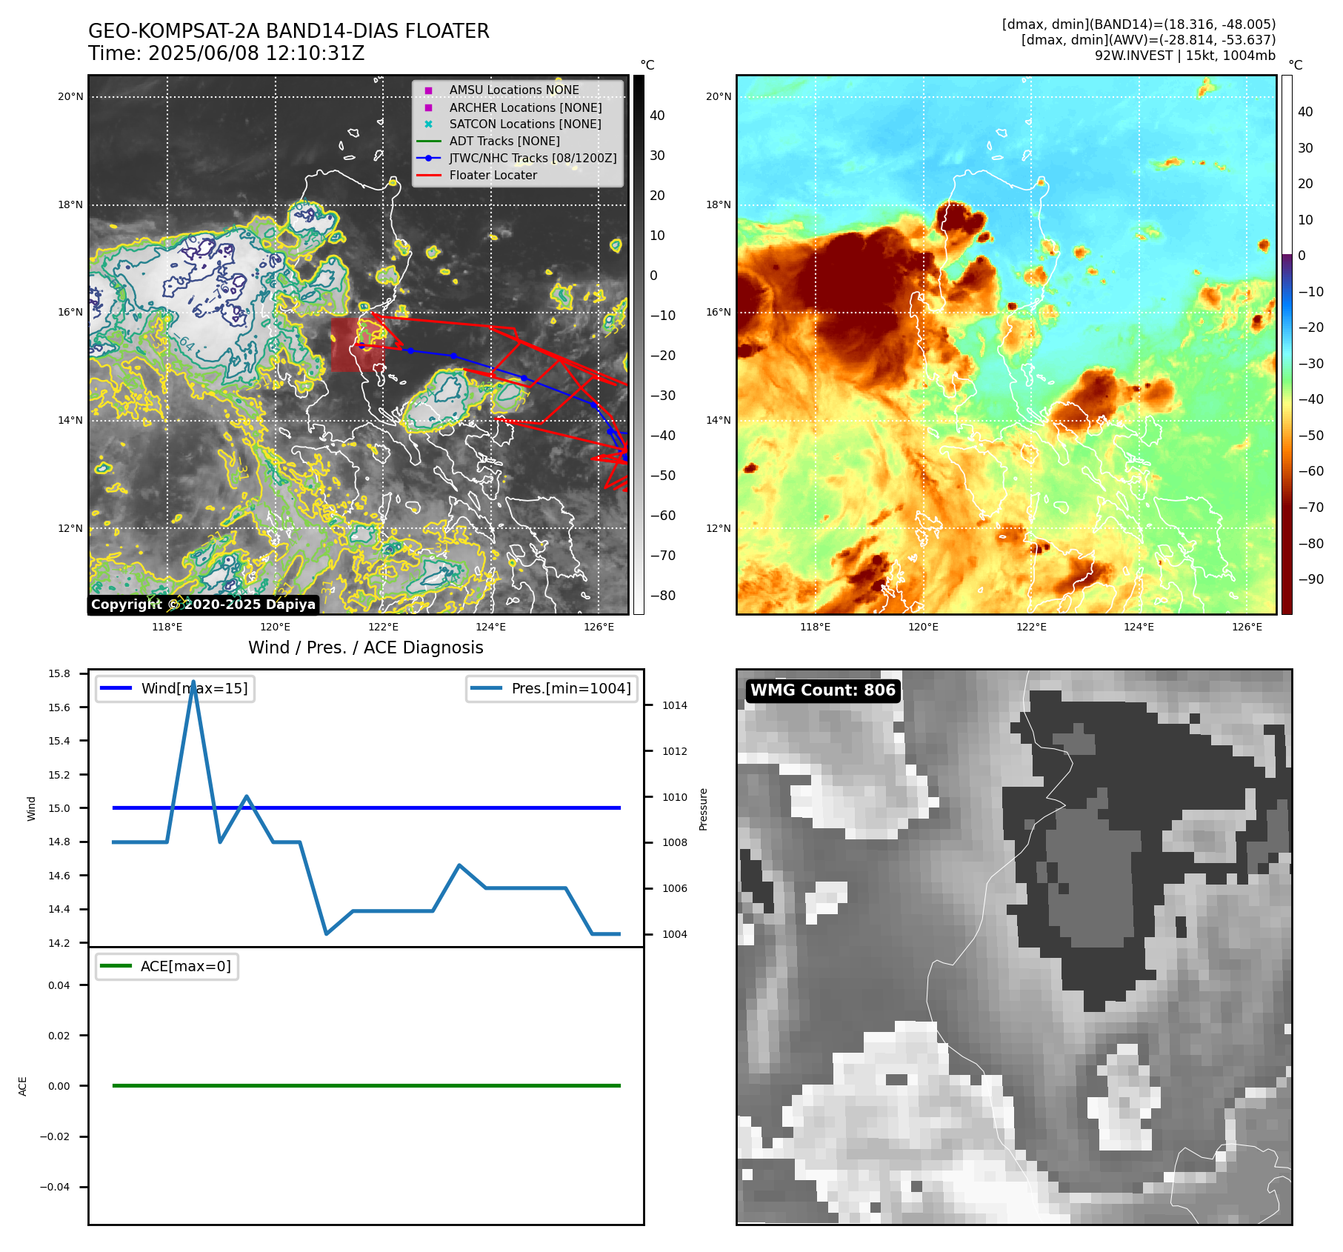Click 'Copyright © 2020-2025 Dapiya' label

(x=203, y=605)
